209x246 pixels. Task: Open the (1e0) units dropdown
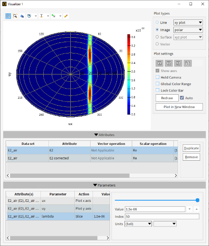pyautogui.click(x=138, y=224)
